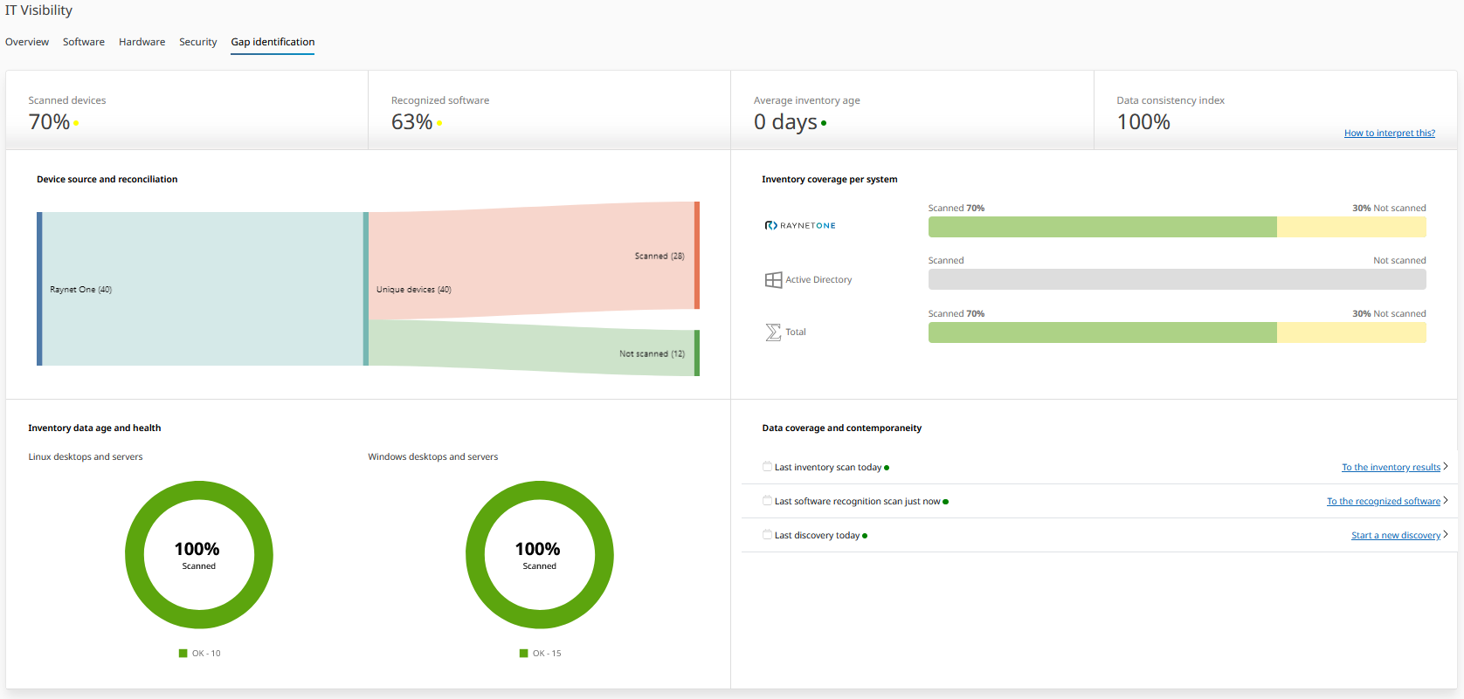Open the Overview tab
This screenshot has width=1464, height=699.
[27, 42]
